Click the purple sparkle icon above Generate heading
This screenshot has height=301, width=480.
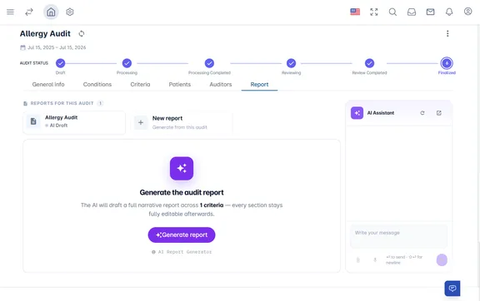tap(182, 168)
